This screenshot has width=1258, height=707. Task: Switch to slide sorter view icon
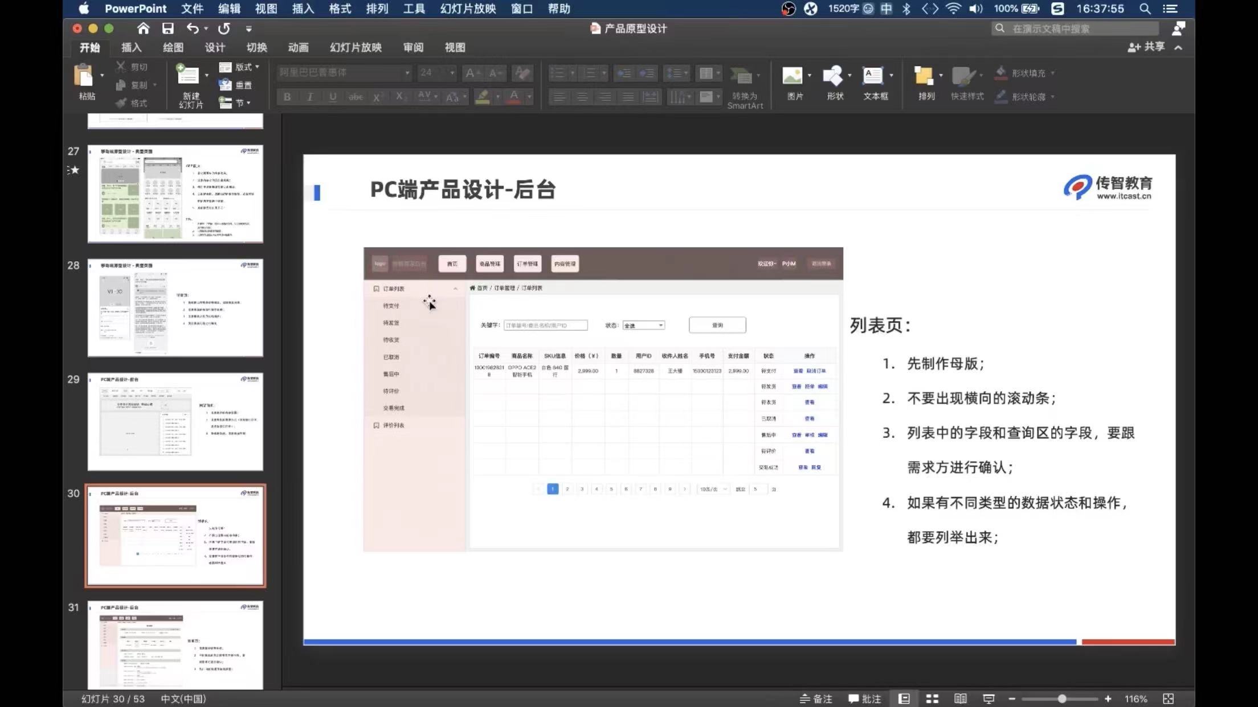click(x=932, y=698)
